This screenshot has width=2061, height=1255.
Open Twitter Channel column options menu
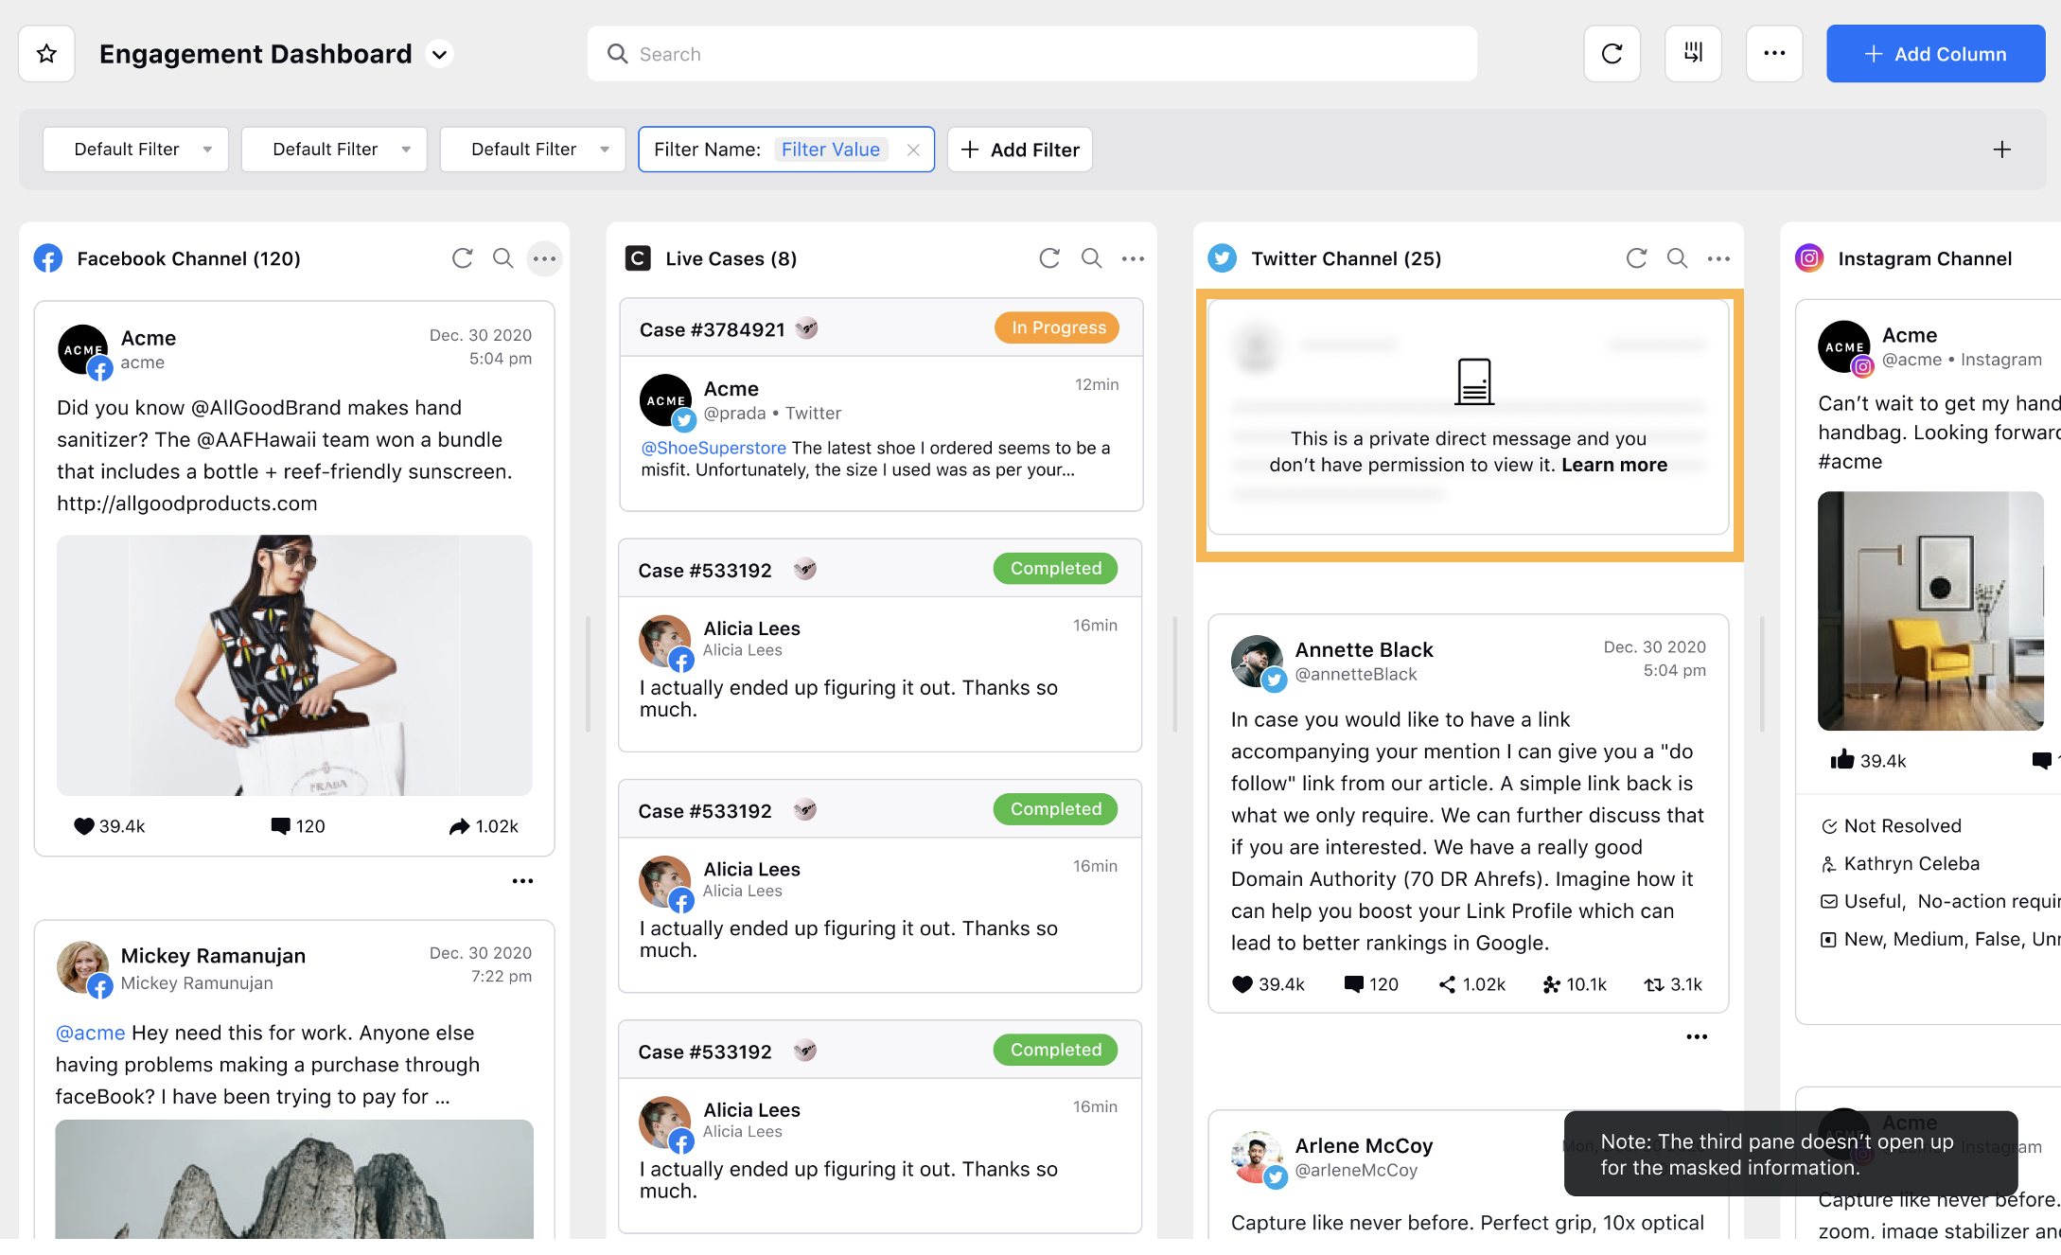(1718, 258)
